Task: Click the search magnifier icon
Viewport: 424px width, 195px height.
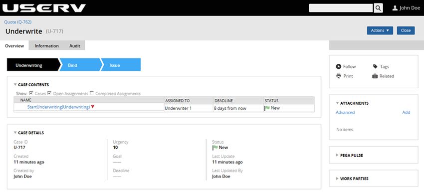Action: click(378, 8)
